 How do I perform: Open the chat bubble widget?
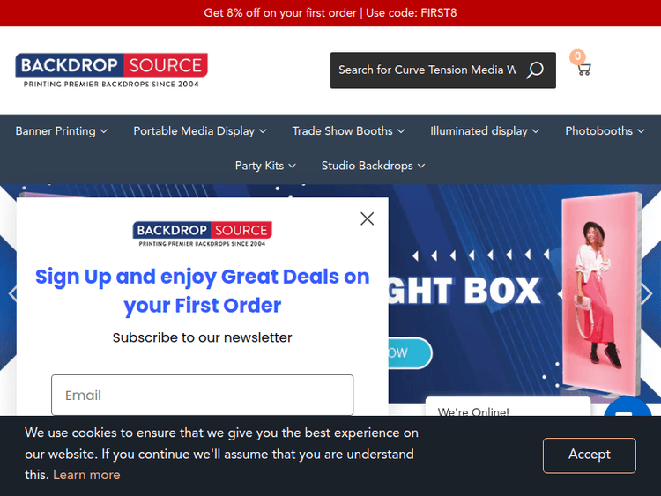click(x=628, y=407)
